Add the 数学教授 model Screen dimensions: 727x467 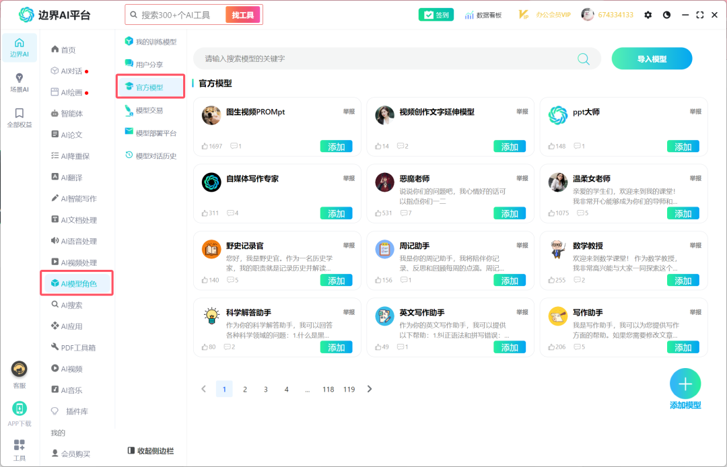pyautogui.click(x=683, y=281)
